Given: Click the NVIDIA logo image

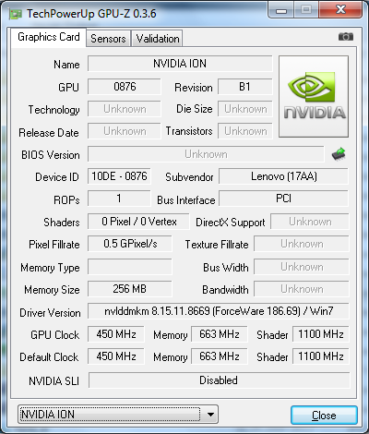Looking at the screenshot, I should click(x=314, y=97).
